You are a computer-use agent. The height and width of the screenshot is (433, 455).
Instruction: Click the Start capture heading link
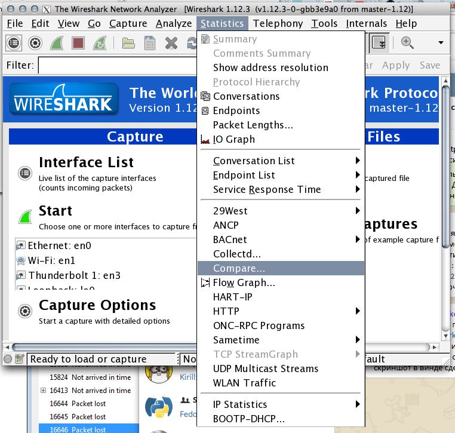click(55, 211)
